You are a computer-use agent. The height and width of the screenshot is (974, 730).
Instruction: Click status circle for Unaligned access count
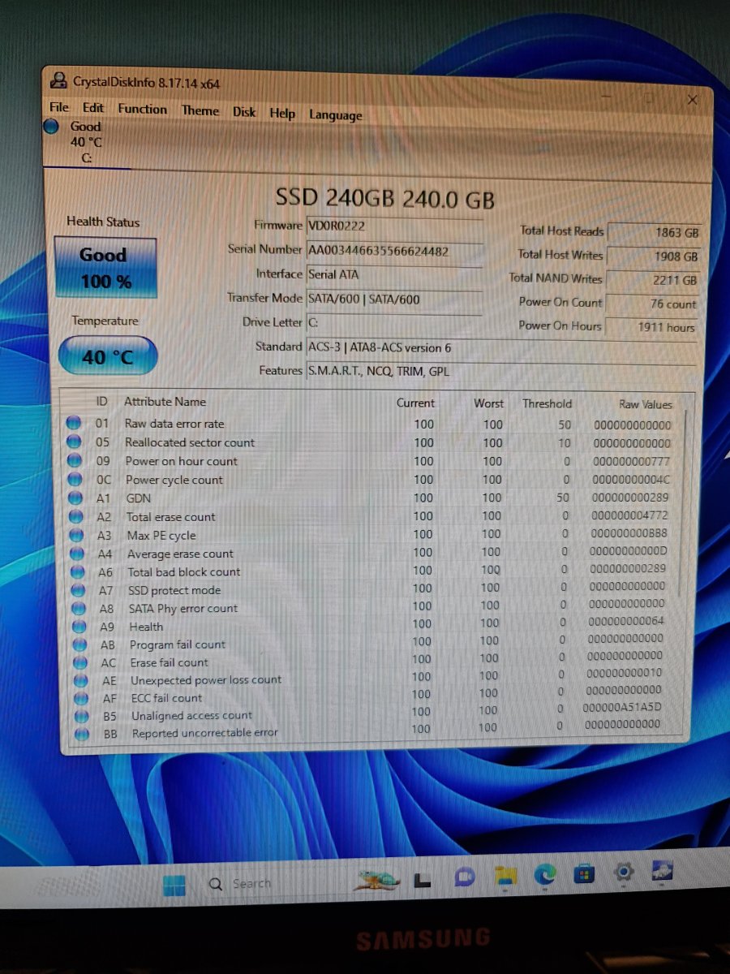(81, 716)
